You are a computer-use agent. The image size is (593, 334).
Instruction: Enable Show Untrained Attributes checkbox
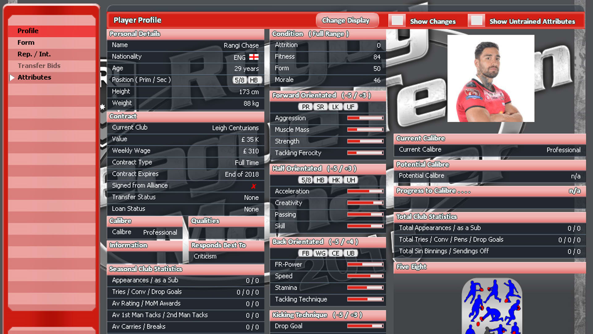(x=476, y=21)
